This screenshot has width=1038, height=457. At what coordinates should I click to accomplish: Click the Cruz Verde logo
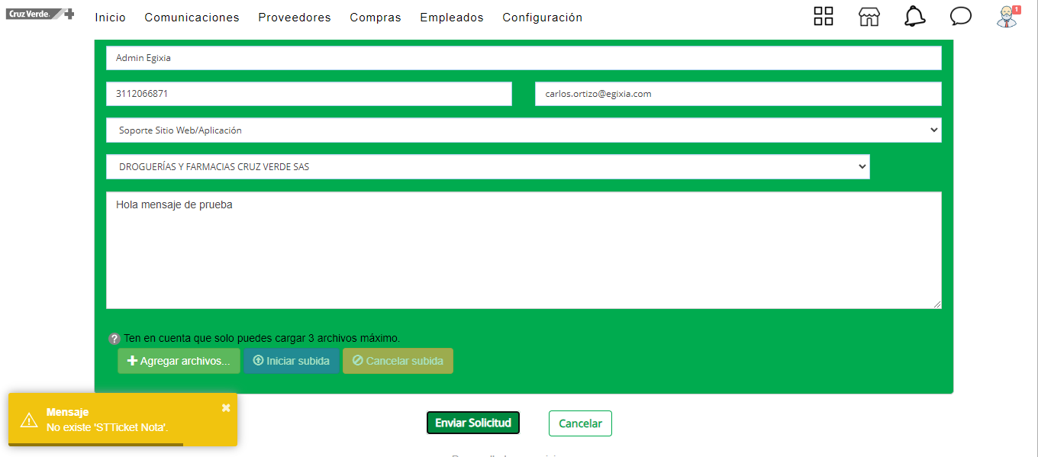(x=40, y=14)
